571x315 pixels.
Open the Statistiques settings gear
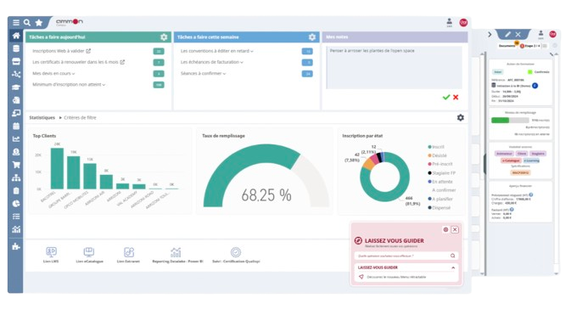461,118
